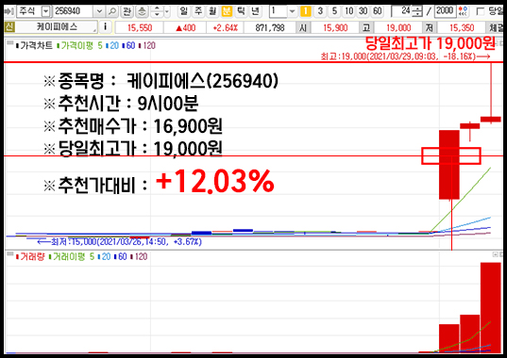
Task: Click the 신 badge icon
Action: coord(9,26)
